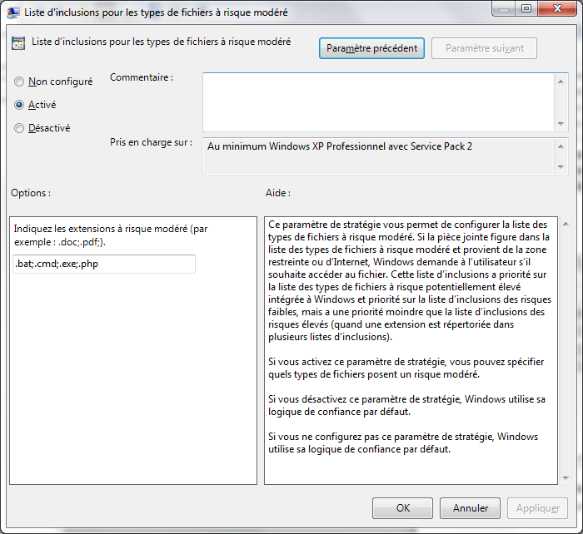Select the 'Activé' radio button

point(19,105)
